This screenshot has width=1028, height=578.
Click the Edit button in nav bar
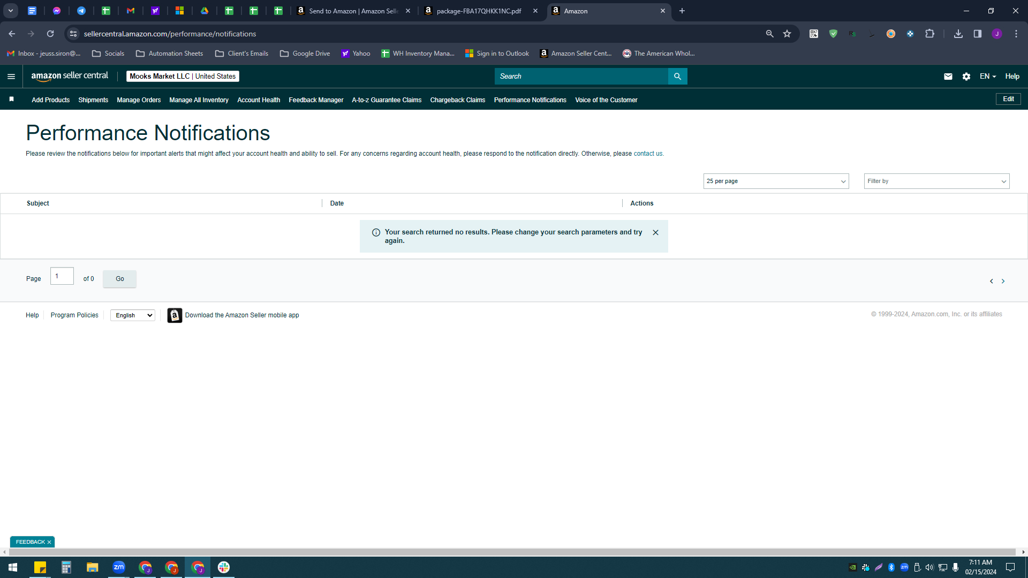tap(1008, 99)
